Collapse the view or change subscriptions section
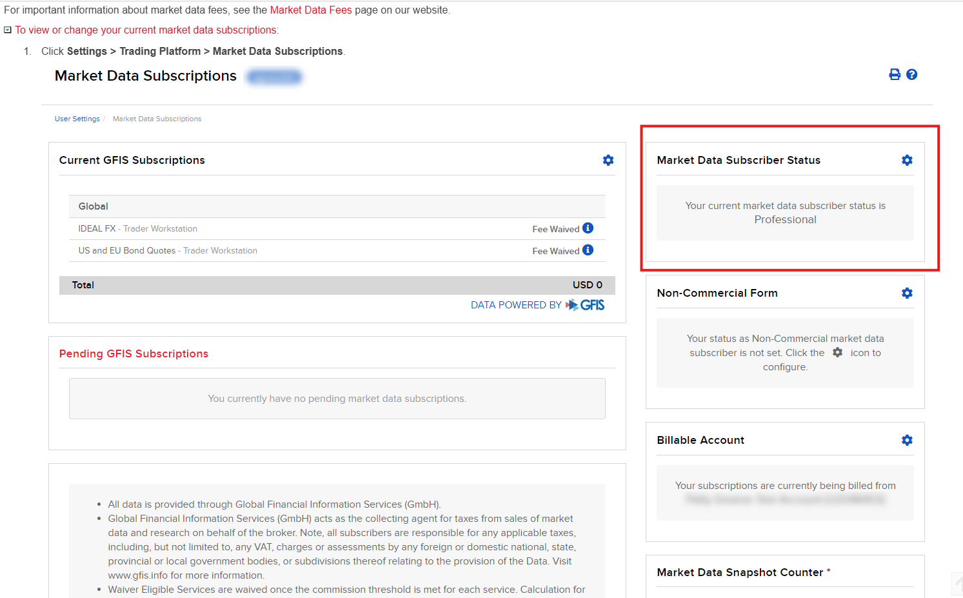 8,30
